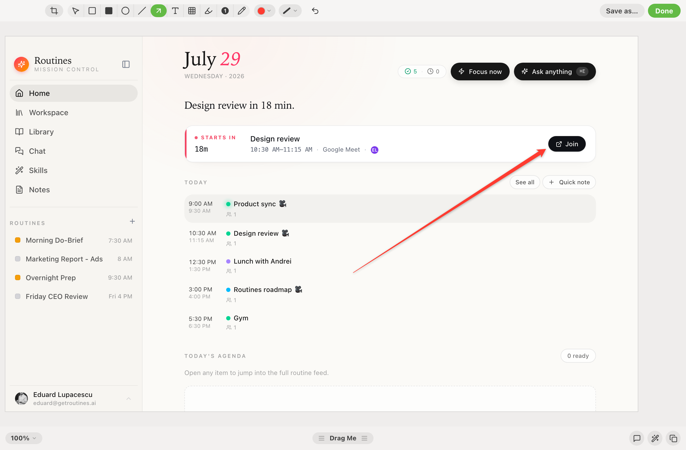Viewport: 686px width, 450px height.
Task: Select the pencil freehand tool
Action: [x=241, y=11]
